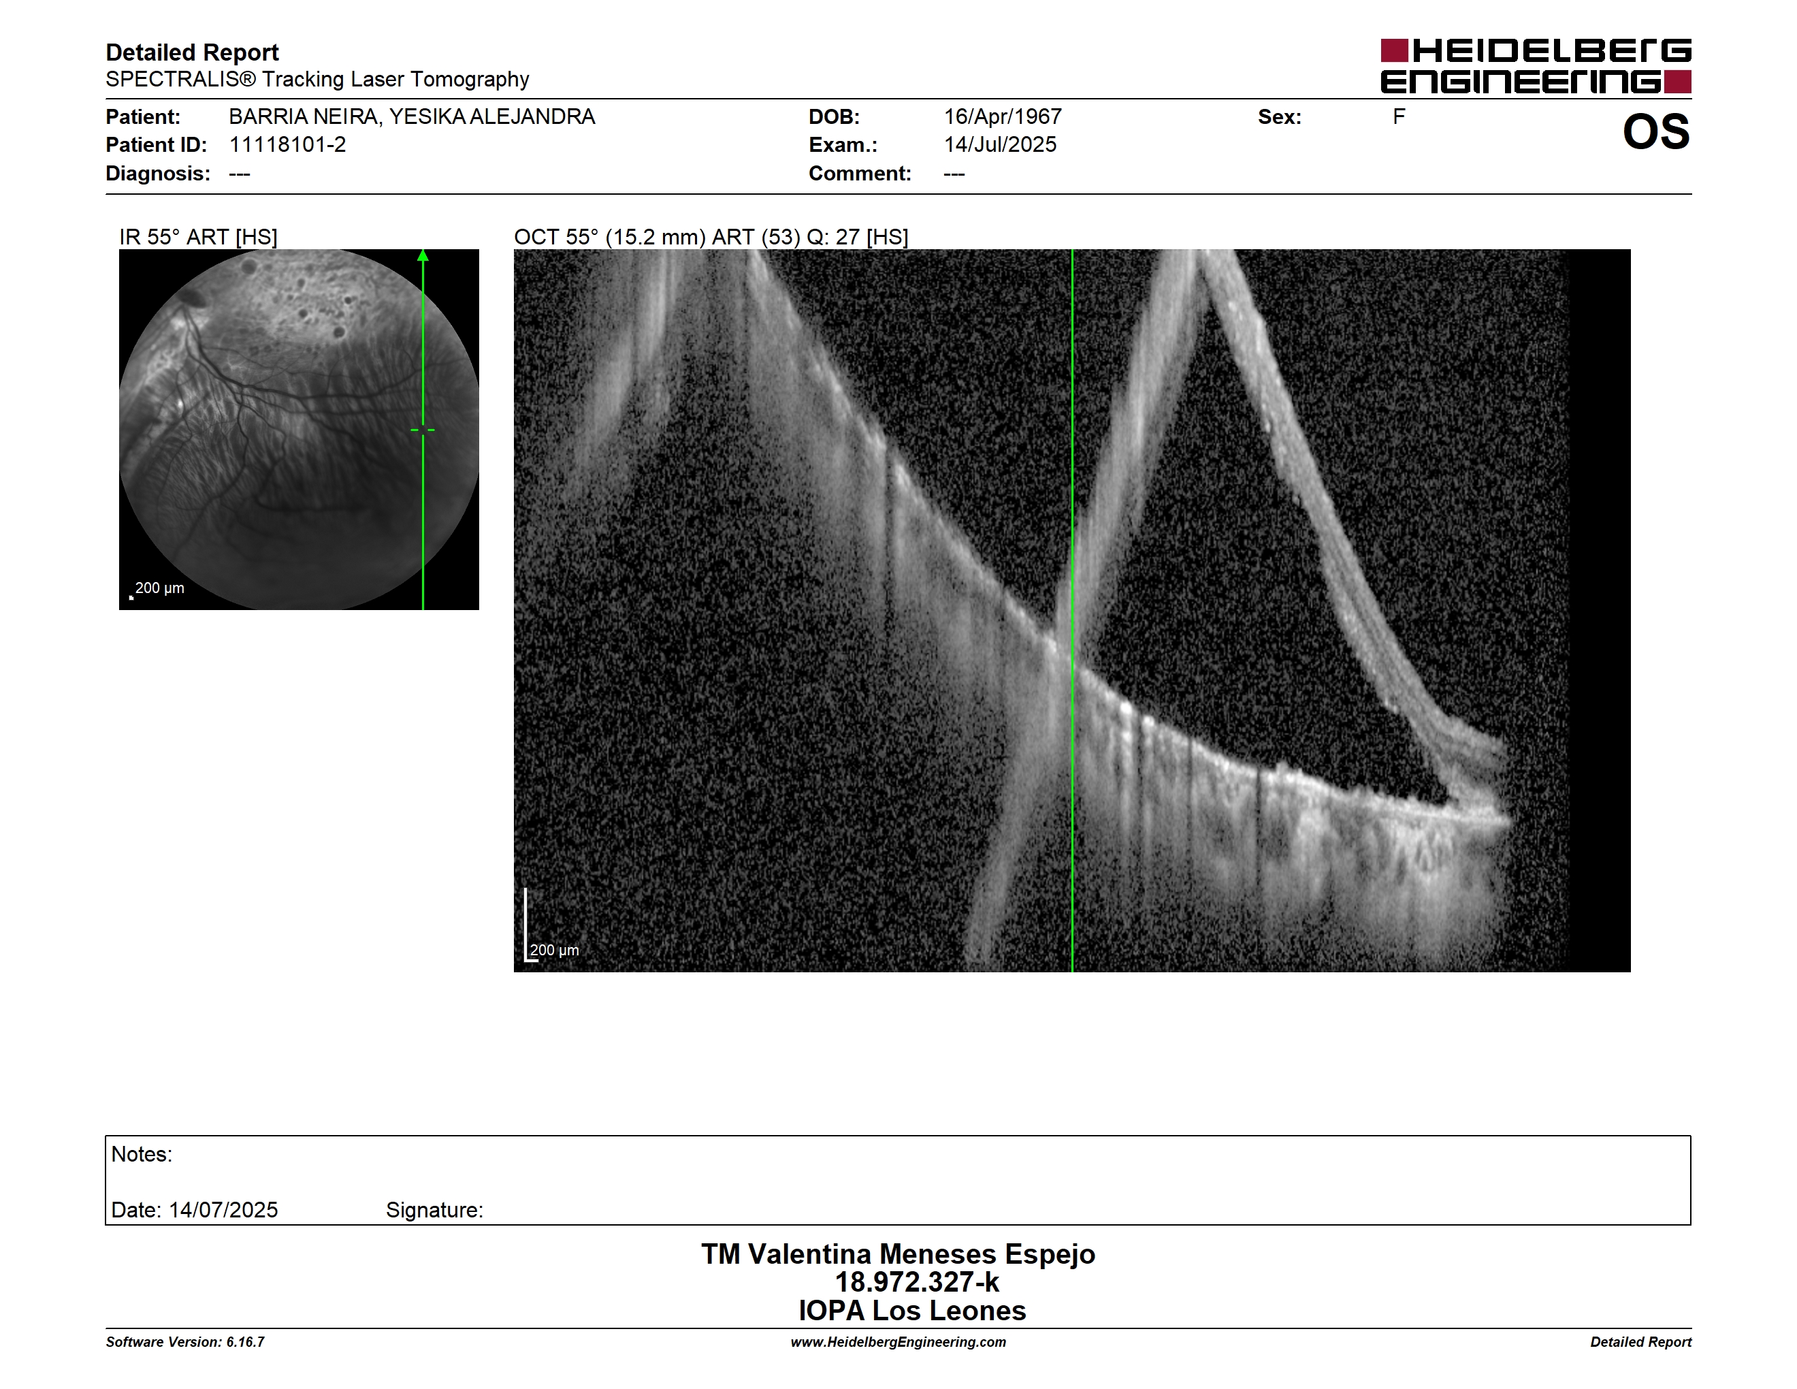This screenshot has width=1797, height=1389.
Task: Click the 200 µm scale label in IR image
Action: point(159,588)
